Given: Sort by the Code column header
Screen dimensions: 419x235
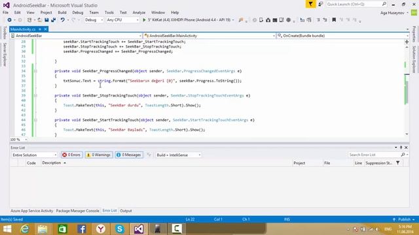Looking at the screenshot, I should [x=31, y=163].
